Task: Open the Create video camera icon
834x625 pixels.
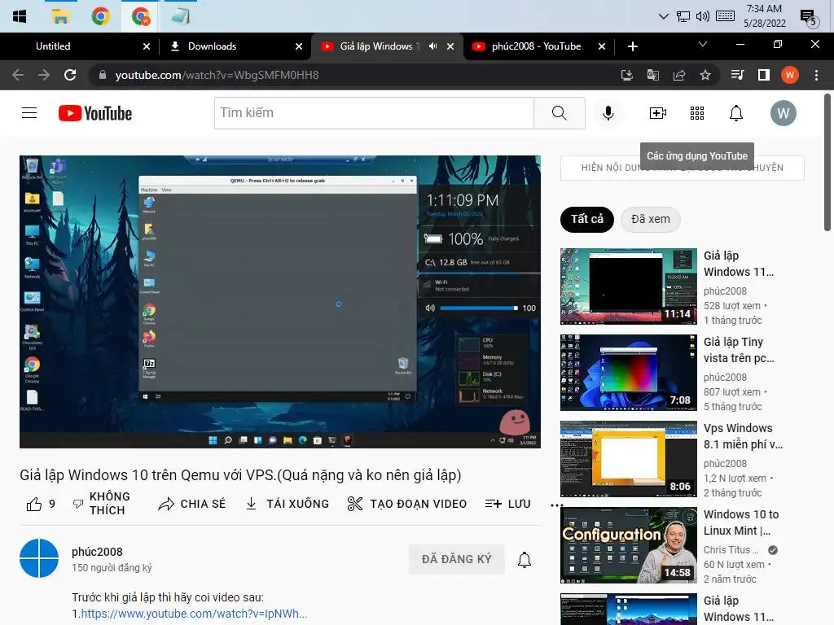Action: pyautogui.click(x=658, y=112)
